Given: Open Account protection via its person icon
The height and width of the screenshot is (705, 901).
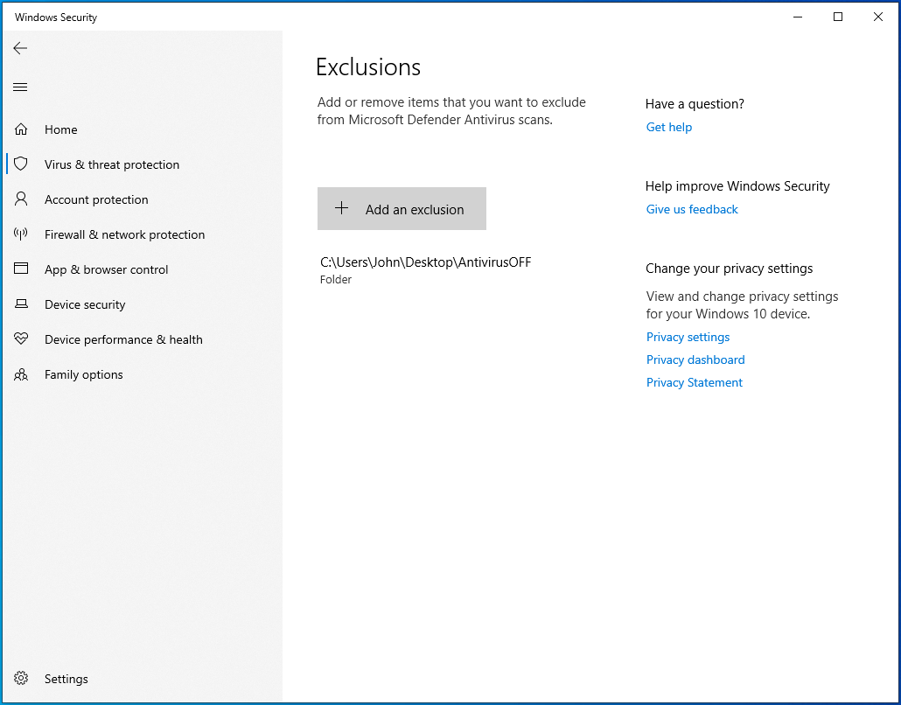Looking at the screenshot, I should click(x=21, y=199).
